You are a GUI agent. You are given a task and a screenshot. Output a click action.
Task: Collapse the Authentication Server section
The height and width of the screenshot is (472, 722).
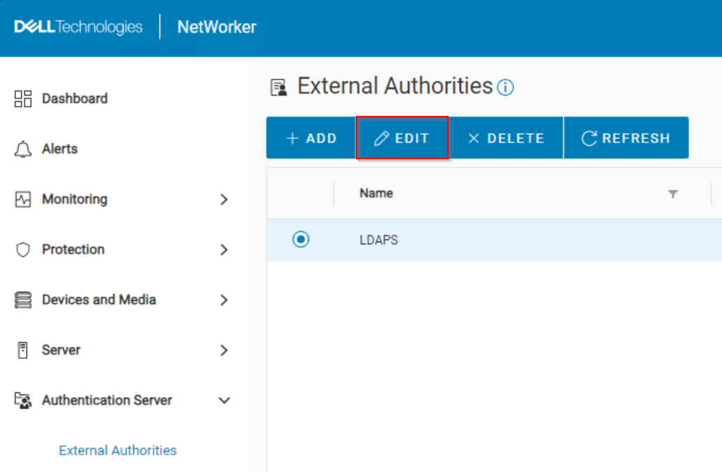(224, 400)
